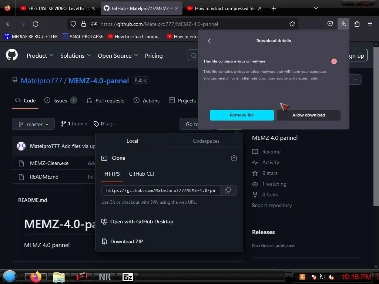Open the clone help question mark icon
The width and height of the screenshot is (379, 284).
(234, 158)
